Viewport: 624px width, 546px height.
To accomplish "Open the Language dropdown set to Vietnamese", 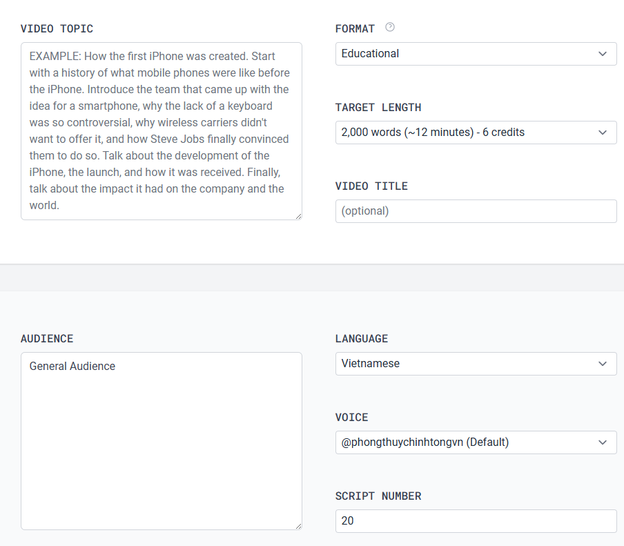I will pos(476,364).
